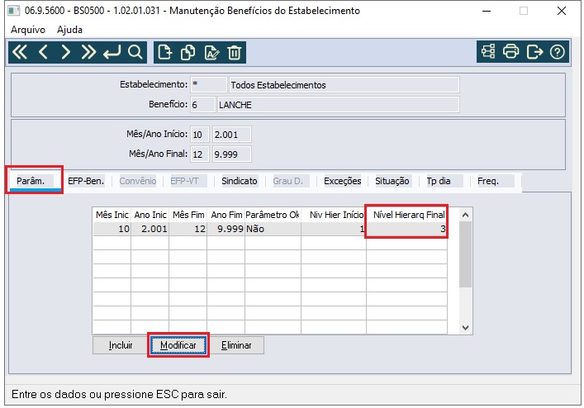Image resolution: width=584 pixels, height=408 pixels.
Task: Click the Todos Estabelecimentos description field
Action: tap(344, 85)
